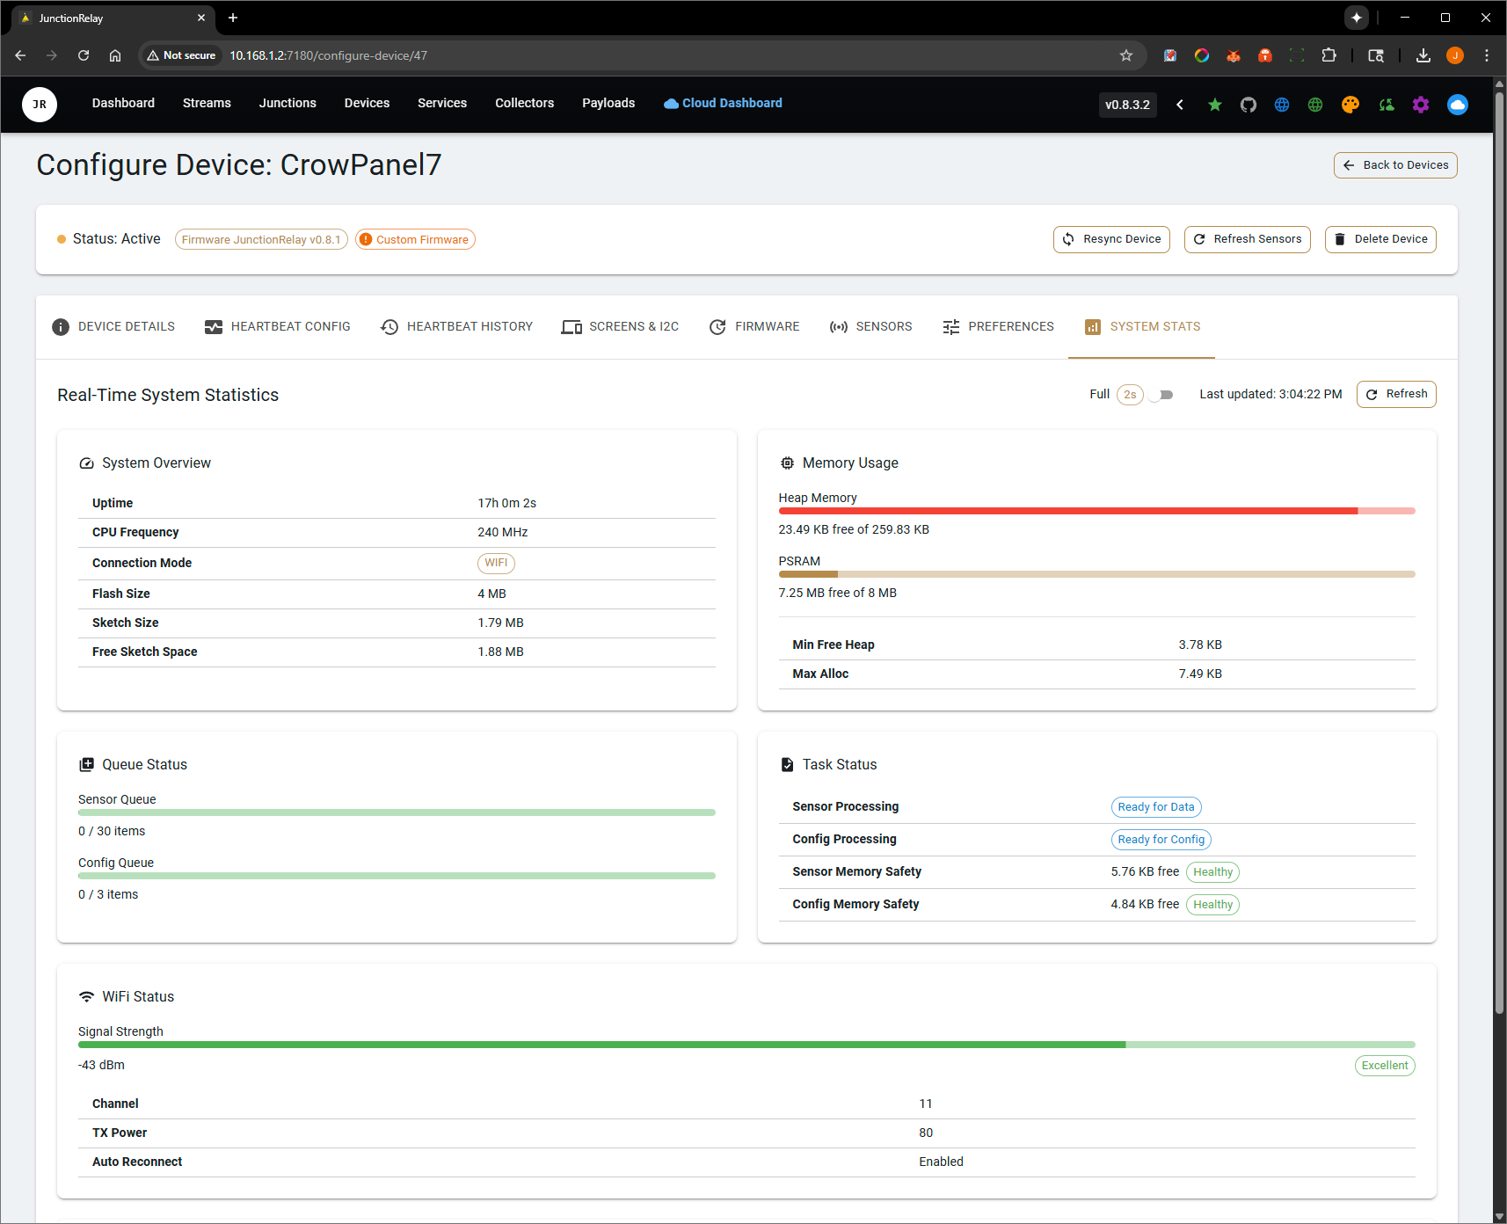
Task: Click the green globe icon
Action: coord(1315,105)
